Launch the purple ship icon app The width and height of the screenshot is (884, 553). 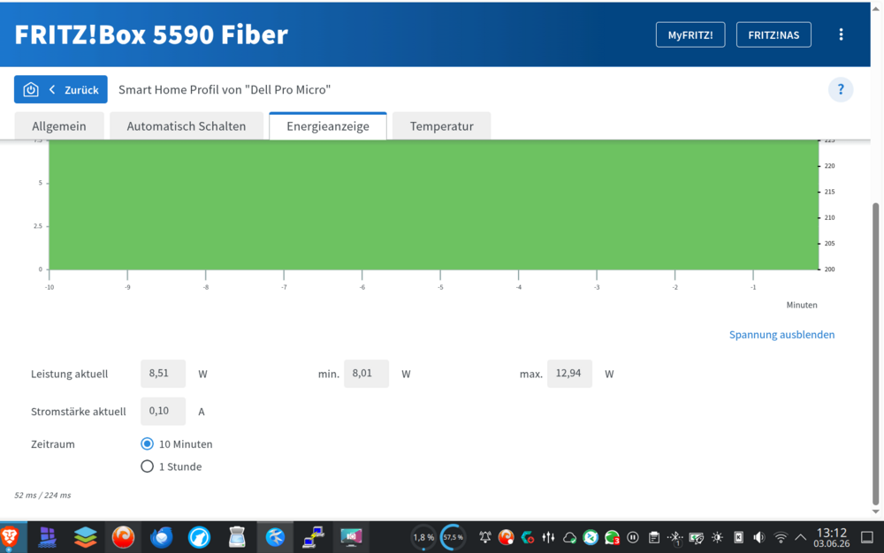point(48,537)
